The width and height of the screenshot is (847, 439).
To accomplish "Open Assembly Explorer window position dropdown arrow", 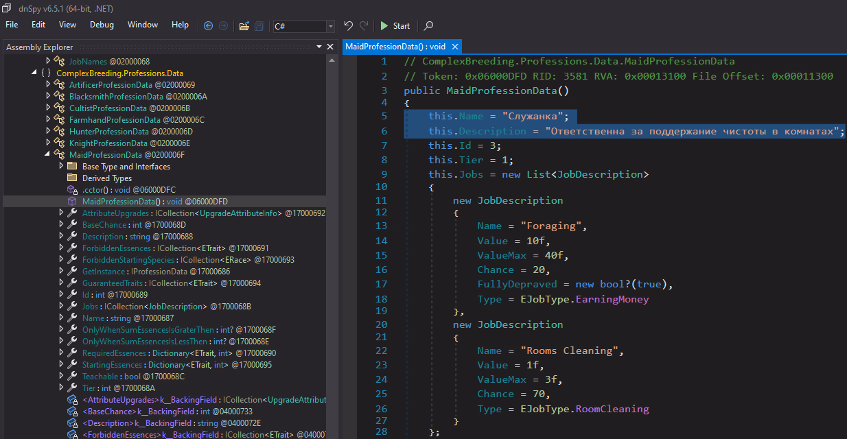I will [x=319, y=47].
